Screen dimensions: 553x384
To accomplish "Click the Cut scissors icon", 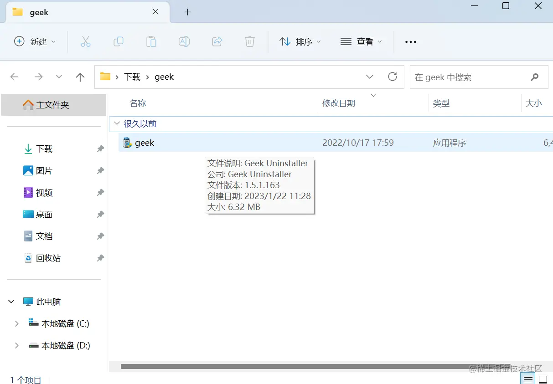I will (x=85, y=41).
